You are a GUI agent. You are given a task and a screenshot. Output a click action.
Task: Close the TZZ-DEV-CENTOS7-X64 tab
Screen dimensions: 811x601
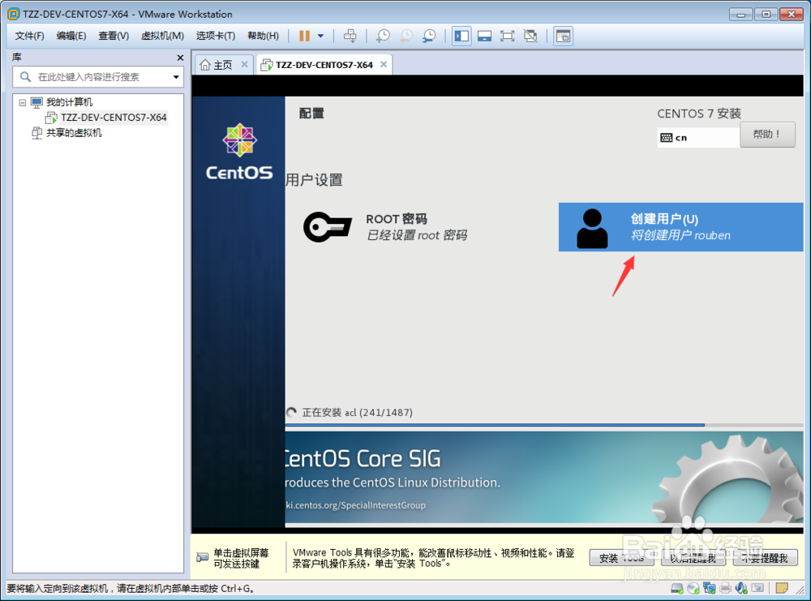[x=384, y=65]
